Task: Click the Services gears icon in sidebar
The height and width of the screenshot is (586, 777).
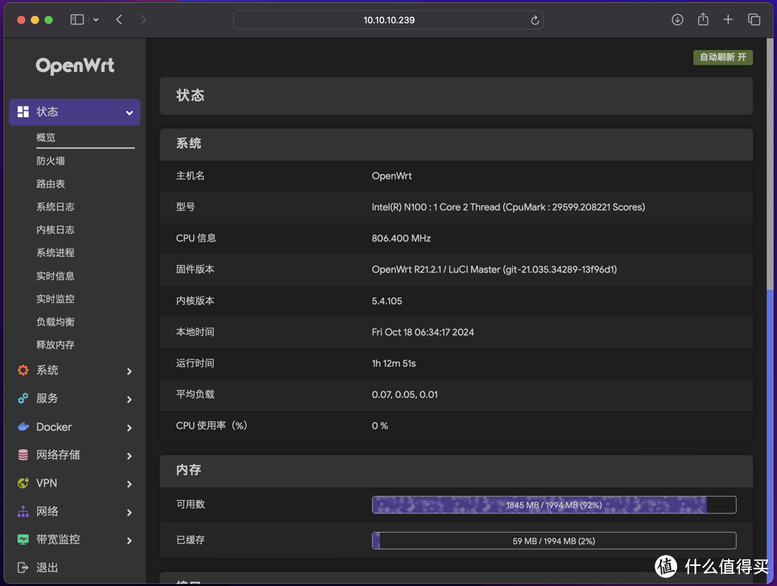Action: tap(23, 398)
